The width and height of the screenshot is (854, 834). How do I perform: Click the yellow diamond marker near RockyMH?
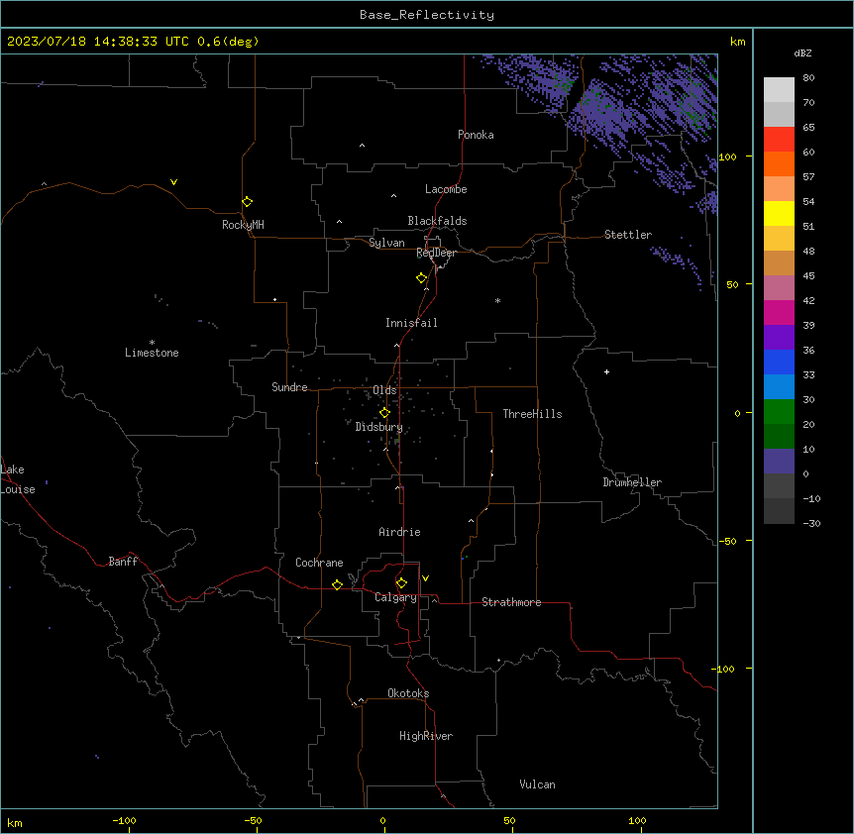(x=247, y=202)
